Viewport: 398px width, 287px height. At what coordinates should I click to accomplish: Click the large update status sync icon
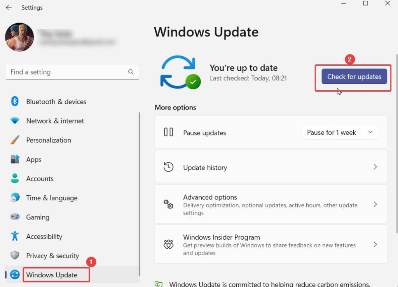coord(180,72)
